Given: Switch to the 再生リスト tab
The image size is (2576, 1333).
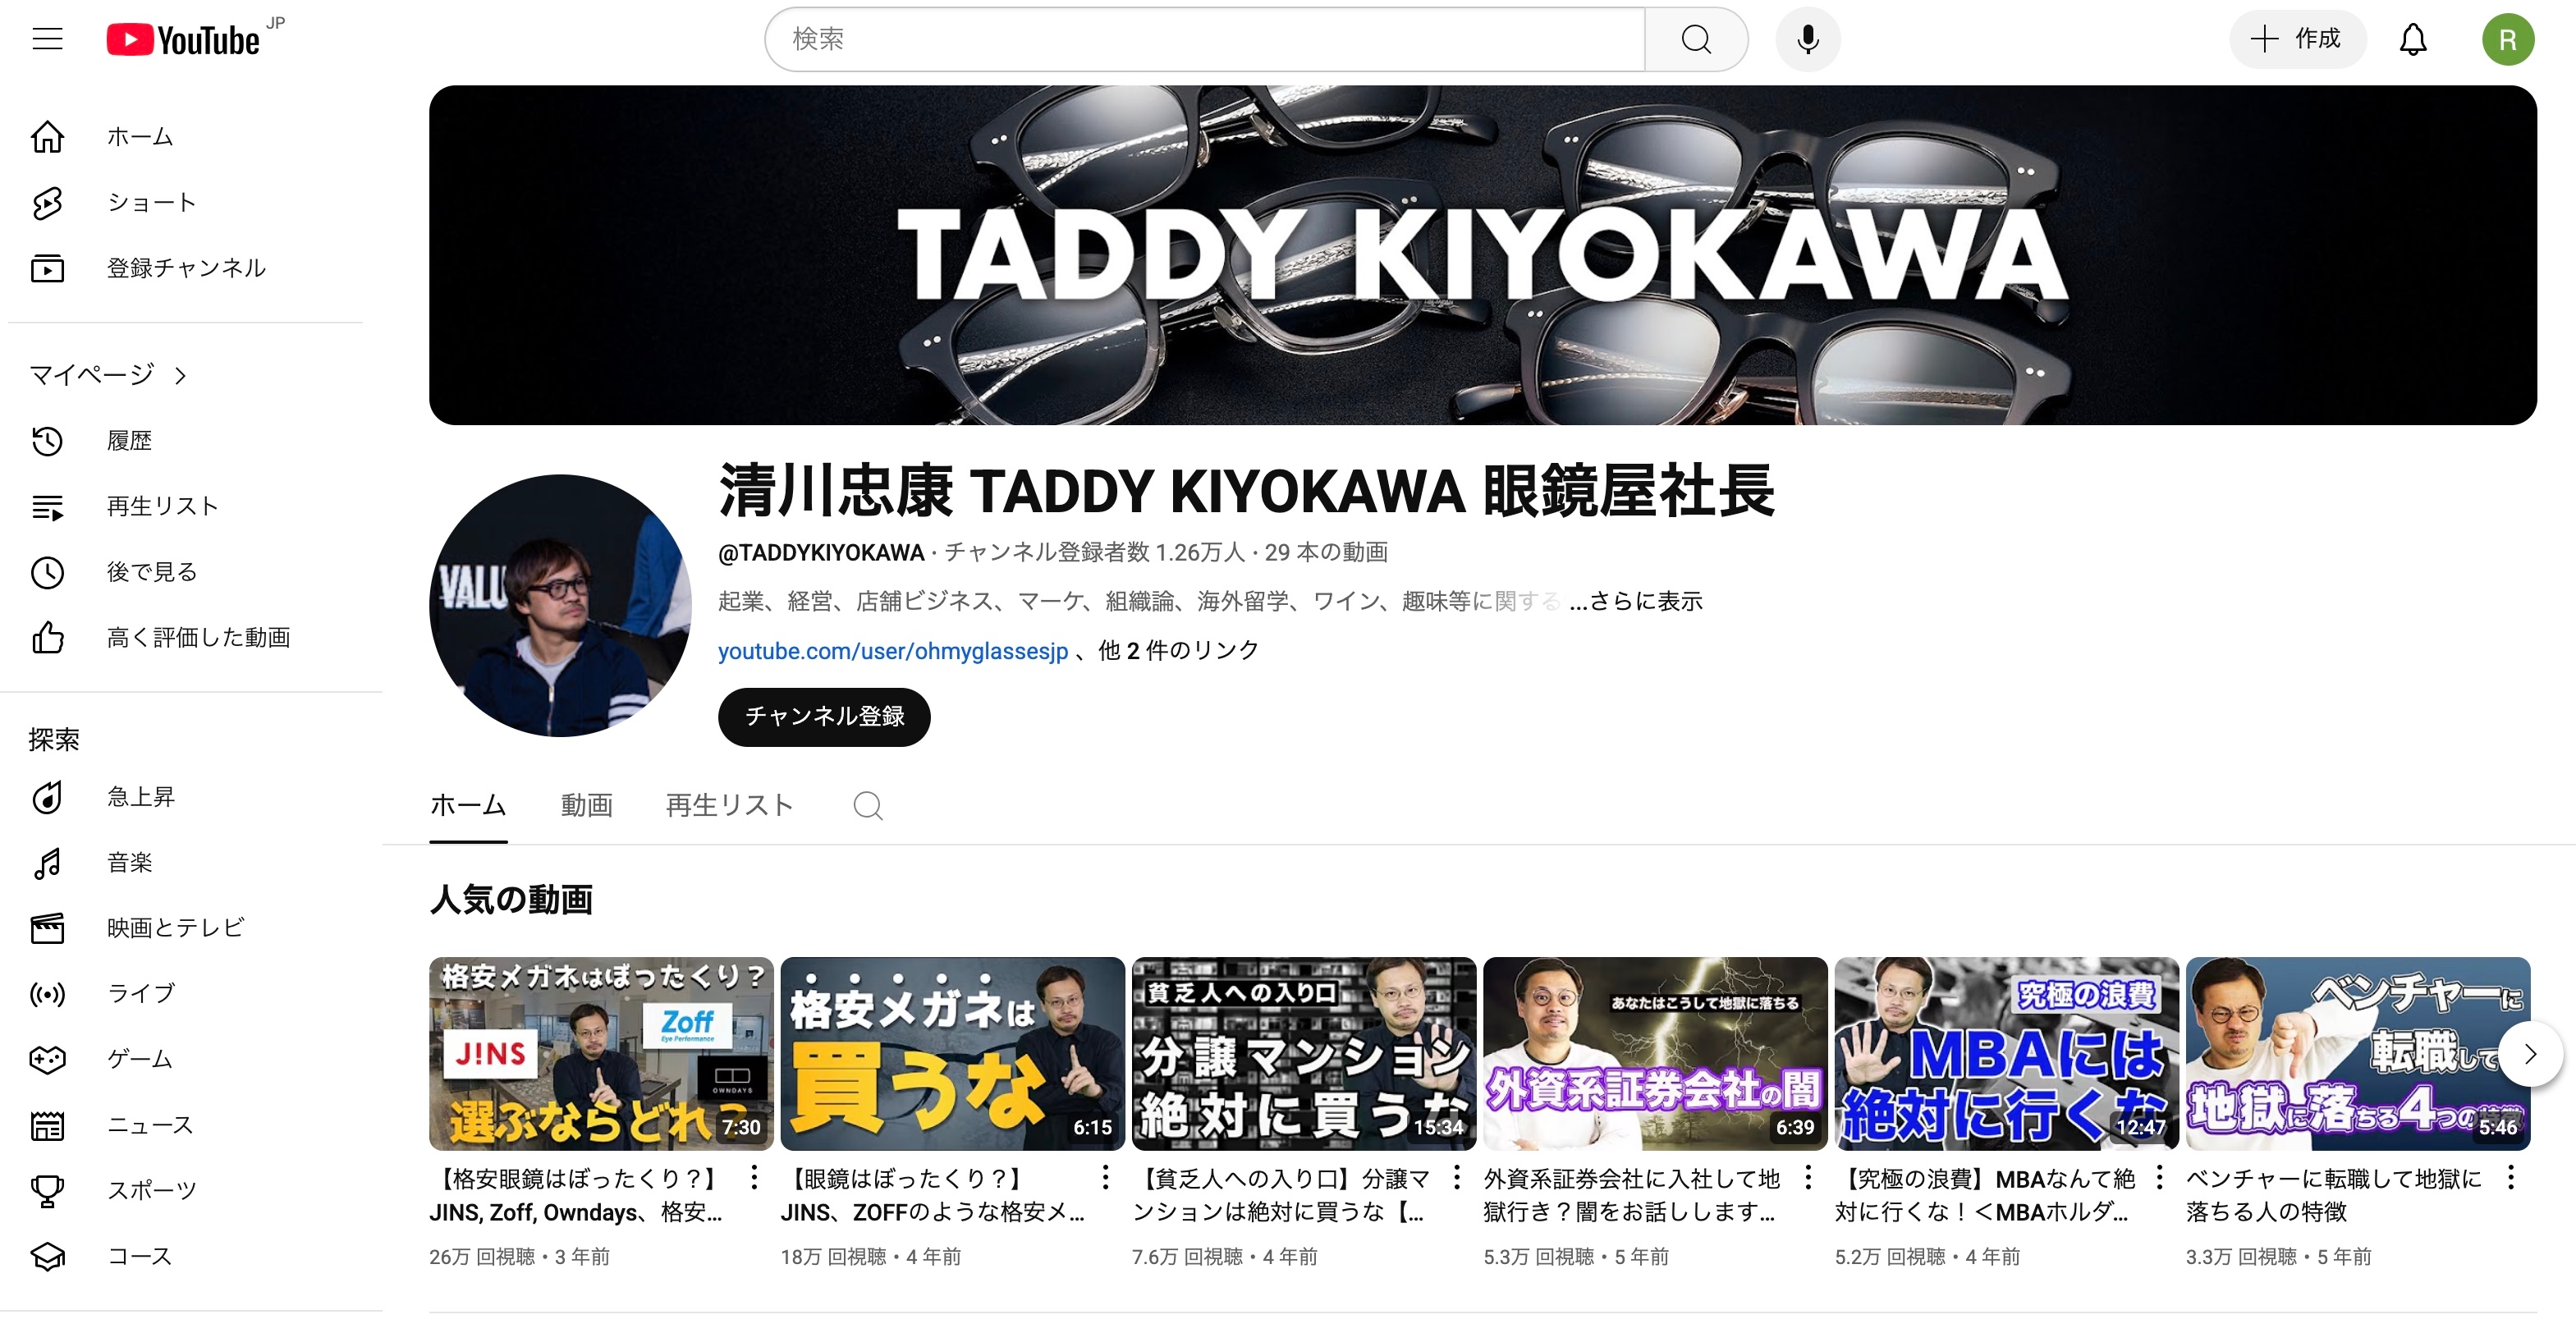Looking at the screenshot, I should pyautogui.click(x=729, y=805).
